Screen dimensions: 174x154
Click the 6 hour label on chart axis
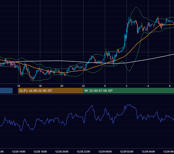coord(170,86)
